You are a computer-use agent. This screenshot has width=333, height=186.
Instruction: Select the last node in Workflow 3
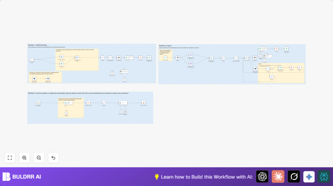tap(143, 103)
